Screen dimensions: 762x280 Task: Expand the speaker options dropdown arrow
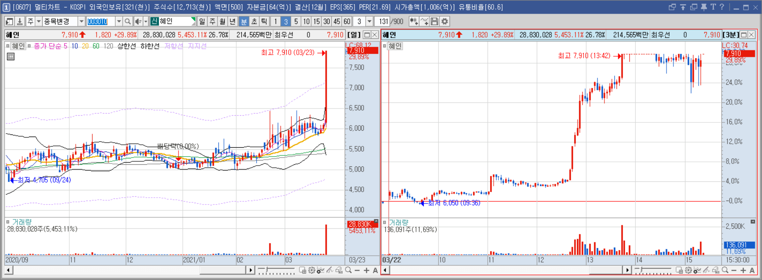[146, 21]
